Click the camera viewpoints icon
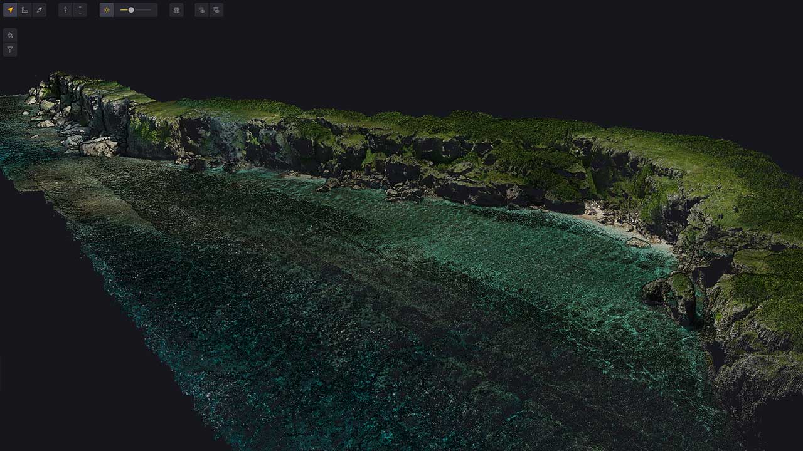The width and height of the screenshot is (803, 451). pos(201,9)
